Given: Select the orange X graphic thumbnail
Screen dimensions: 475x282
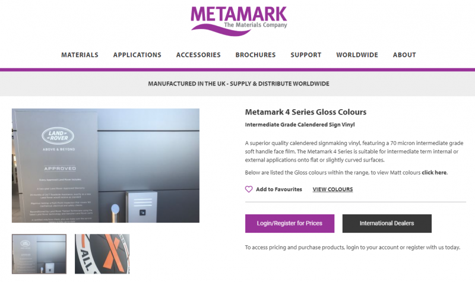Looking at the screenshot, I should [x=102, y=254].
